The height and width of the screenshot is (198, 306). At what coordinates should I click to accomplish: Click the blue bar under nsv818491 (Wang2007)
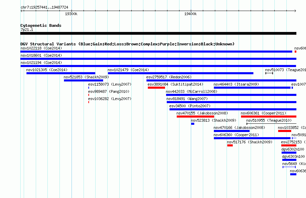231,102
